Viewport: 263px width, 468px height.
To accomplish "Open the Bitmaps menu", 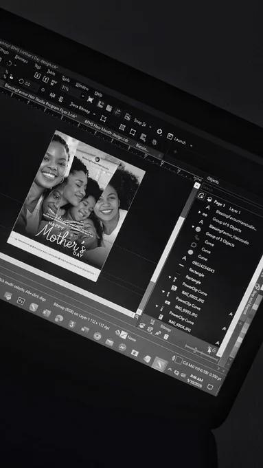I will click(21, 58).
